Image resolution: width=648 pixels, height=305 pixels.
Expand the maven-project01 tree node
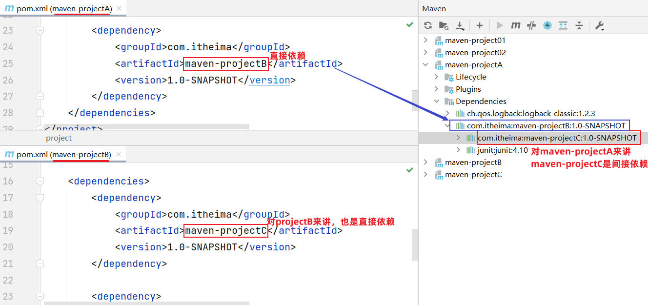pyautogui.click(x=425, y=40)
